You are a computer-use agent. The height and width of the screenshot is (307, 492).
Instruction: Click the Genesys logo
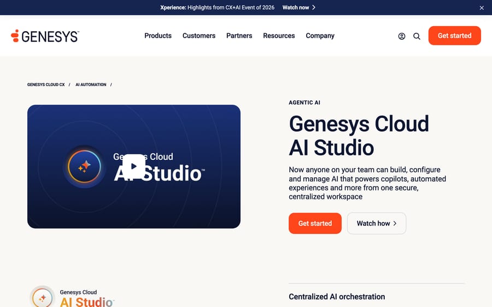[45, 36]
